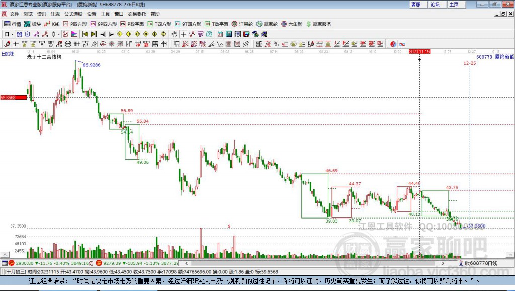515x291 pixels.
Task: Toggle the highlighted chart-overlay button near candlestick dropdown
Action: [x=66, y=34]
